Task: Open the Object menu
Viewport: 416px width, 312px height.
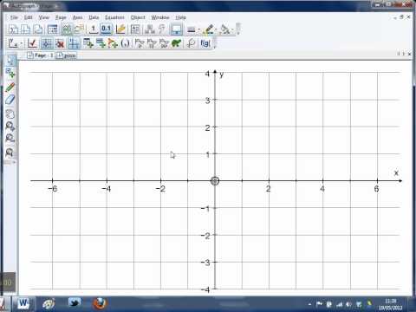Action: tap(138, 17)
